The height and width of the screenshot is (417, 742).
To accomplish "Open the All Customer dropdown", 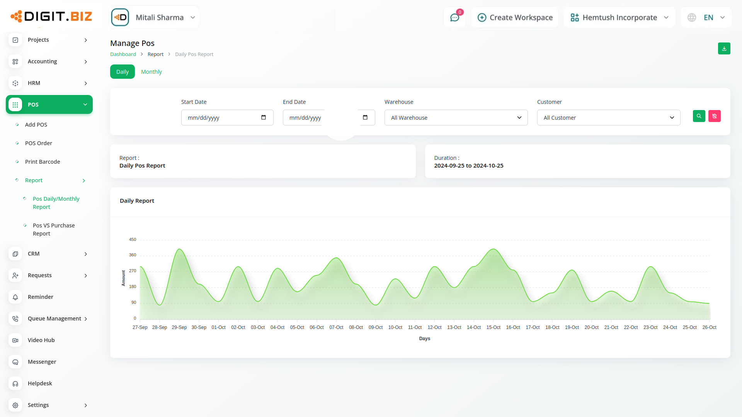I will [608, 118].
